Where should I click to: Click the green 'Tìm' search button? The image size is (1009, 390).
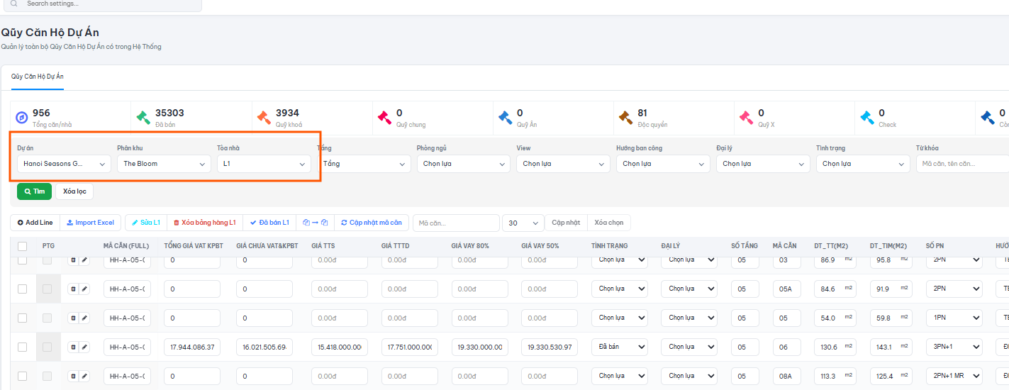(35, 191)
